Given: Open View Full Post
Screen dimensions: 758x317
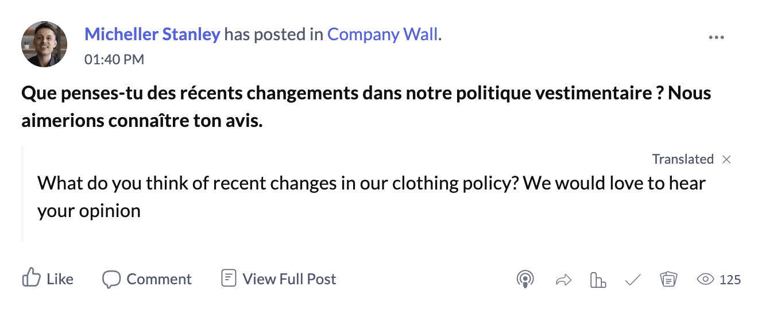Looking at the screenshot, I should click(x=279, y=279).
